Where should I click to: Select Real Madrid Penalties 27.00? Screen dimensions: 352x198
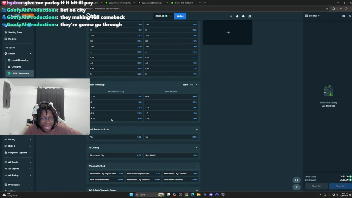coord(180,180)
